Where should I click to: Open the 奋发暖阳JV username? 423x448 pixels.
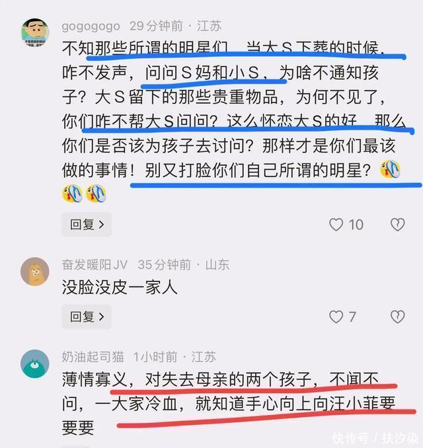tap(95, 265)
